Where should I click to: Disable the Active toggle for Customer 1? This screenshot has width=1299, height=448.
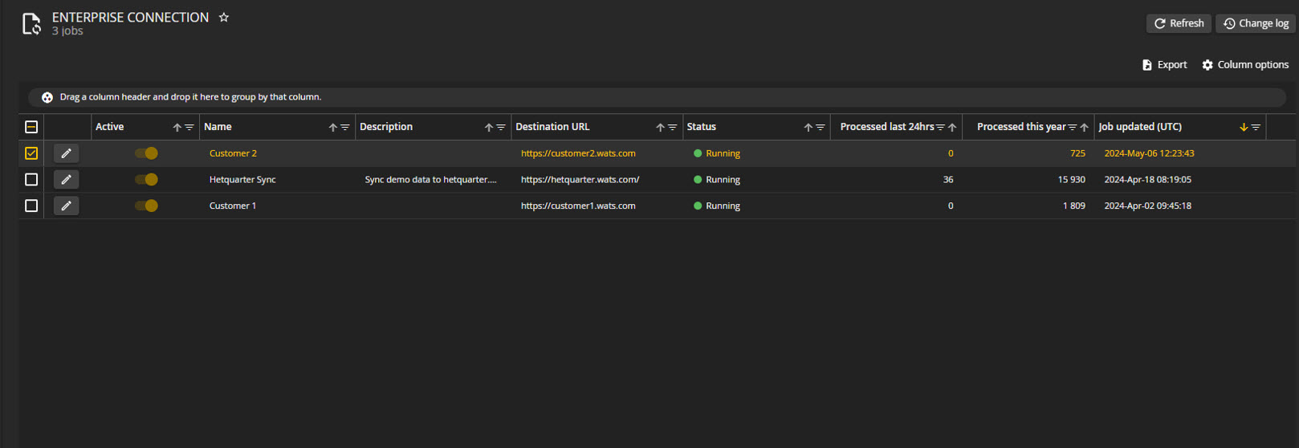[x=146, y=206]
